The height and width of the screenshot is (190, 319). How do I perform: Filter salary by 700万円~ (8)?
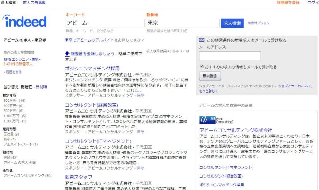coord(13,111)
